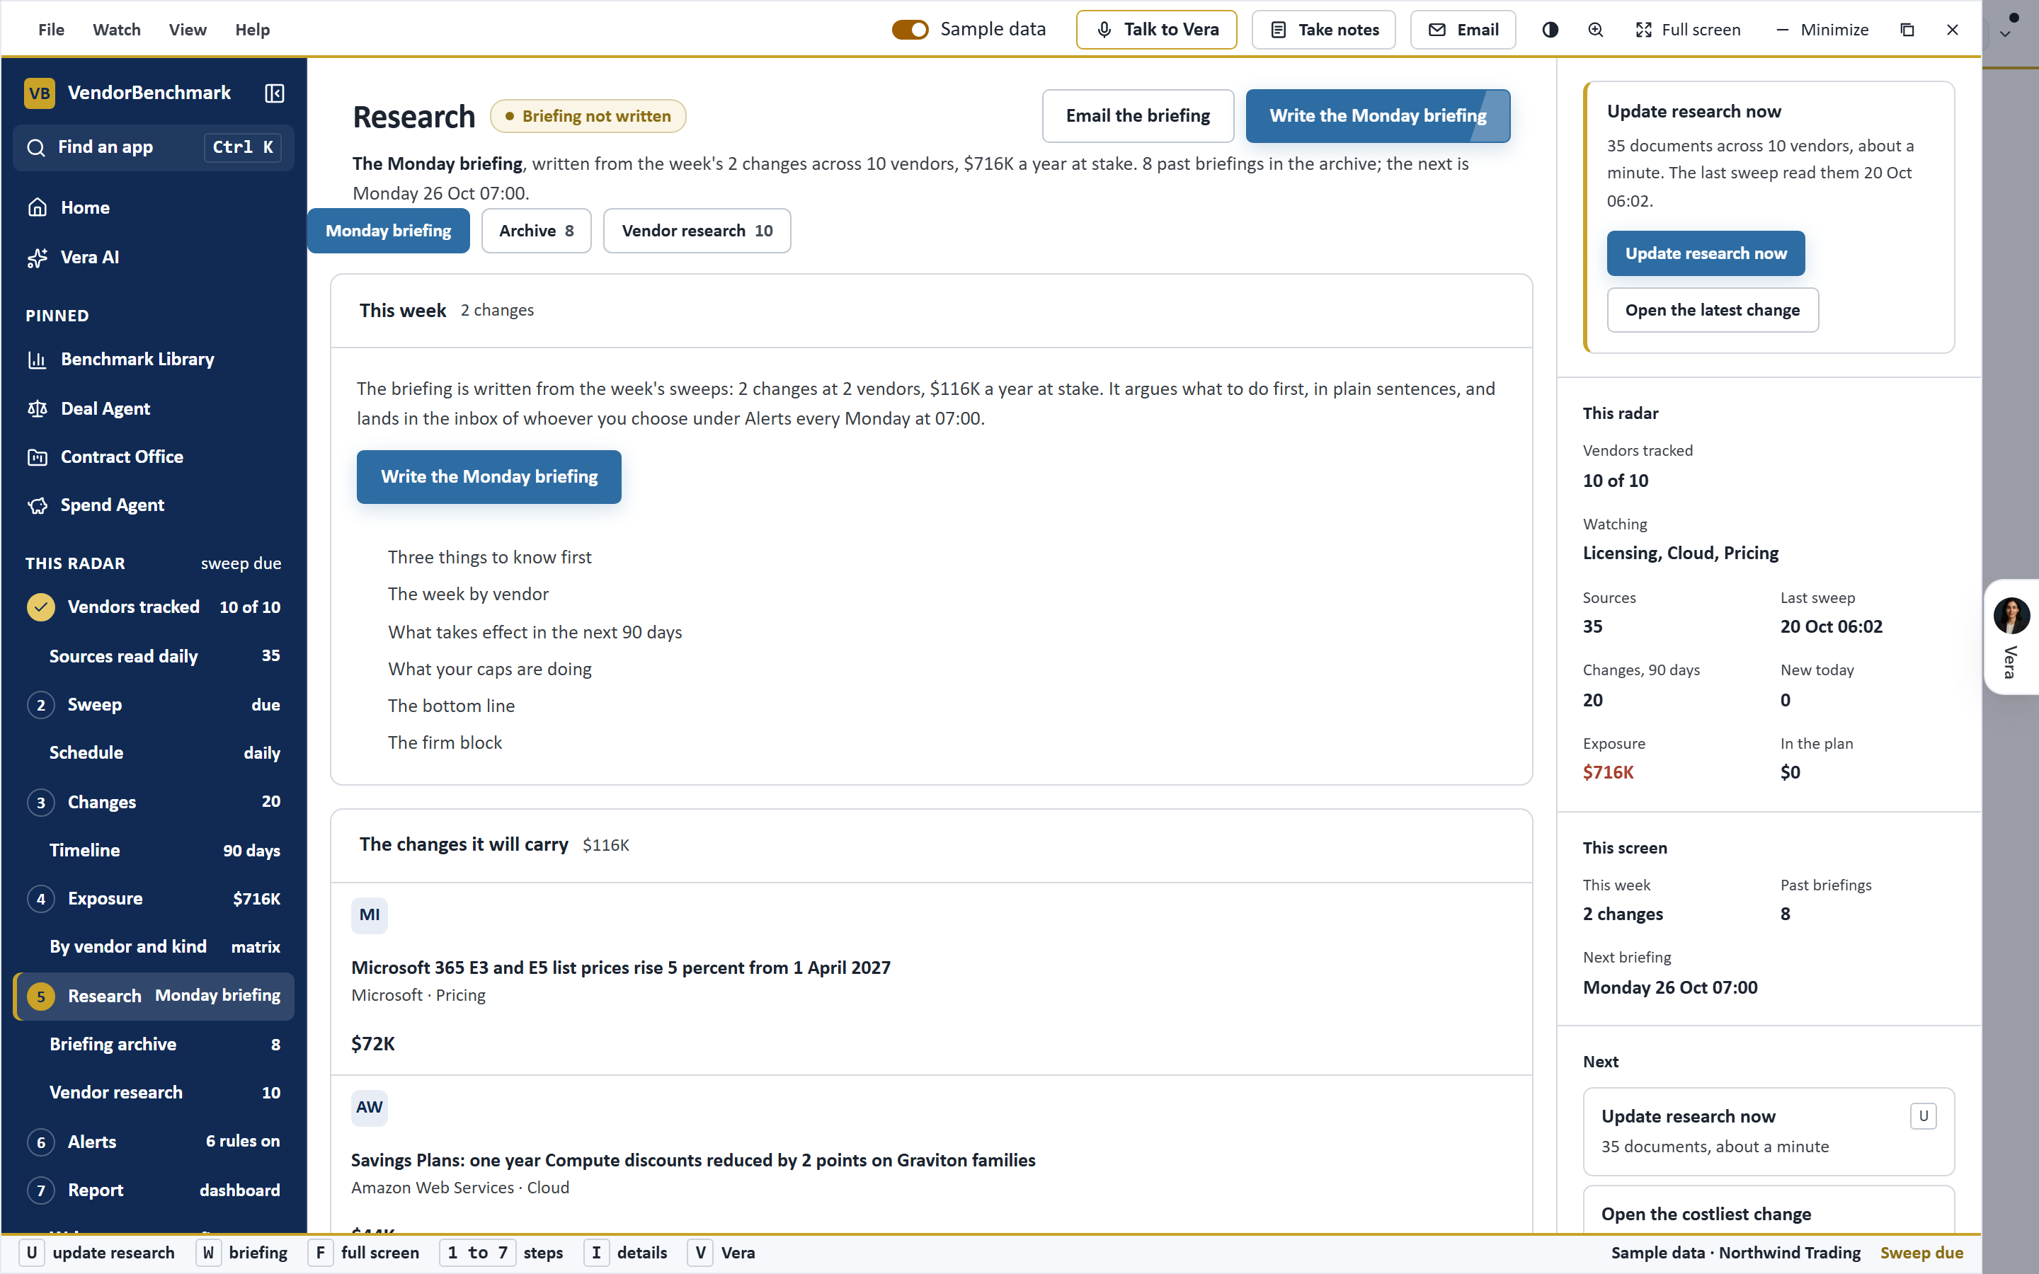Click the step 2 Sweep number badge
Image resolution: width=2039 pixels, height=1274 pixels.
40,705
